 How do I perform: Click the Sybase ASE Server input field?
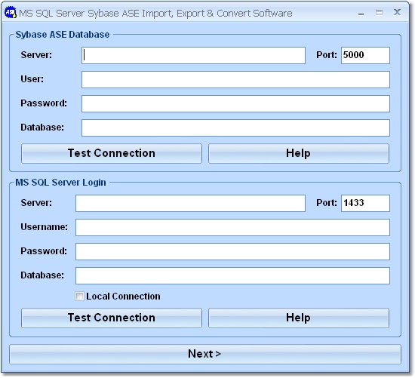coord(193,55)
